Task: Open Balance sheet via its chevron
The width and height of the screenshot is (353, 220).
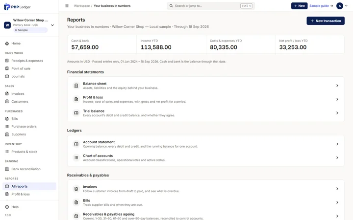Action: [x=337, y=86]
